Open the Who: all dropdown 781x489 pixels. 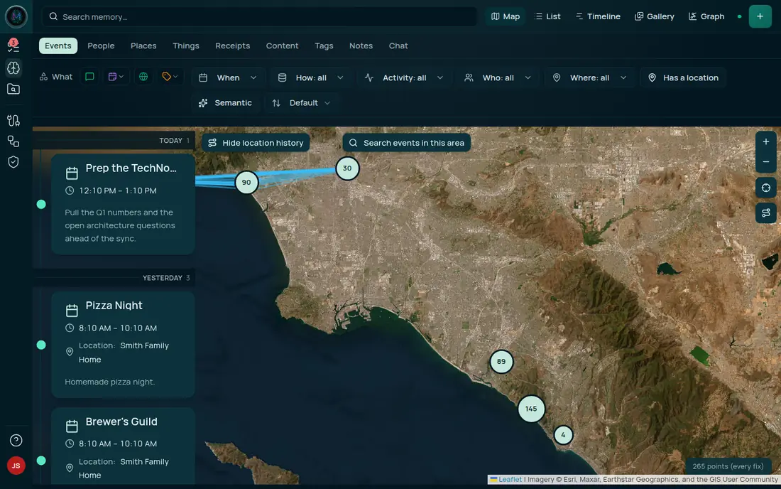tap(498, 77)
